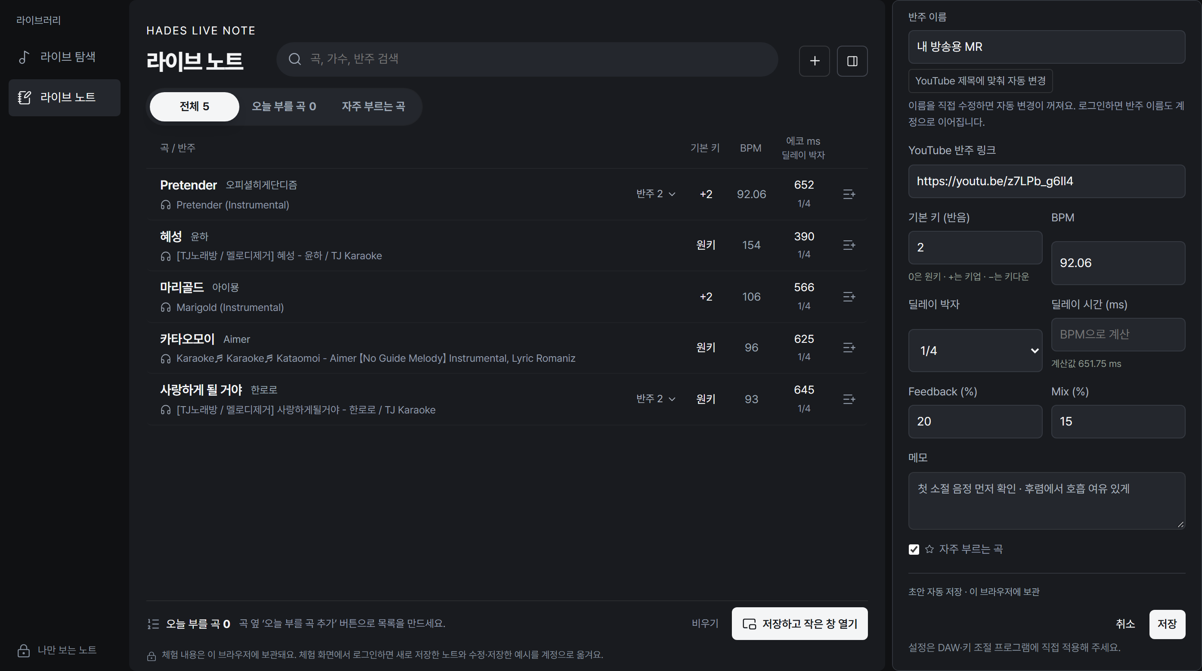
Task: Toggle the side panel layout icon
Action: [x=852, y=61]
